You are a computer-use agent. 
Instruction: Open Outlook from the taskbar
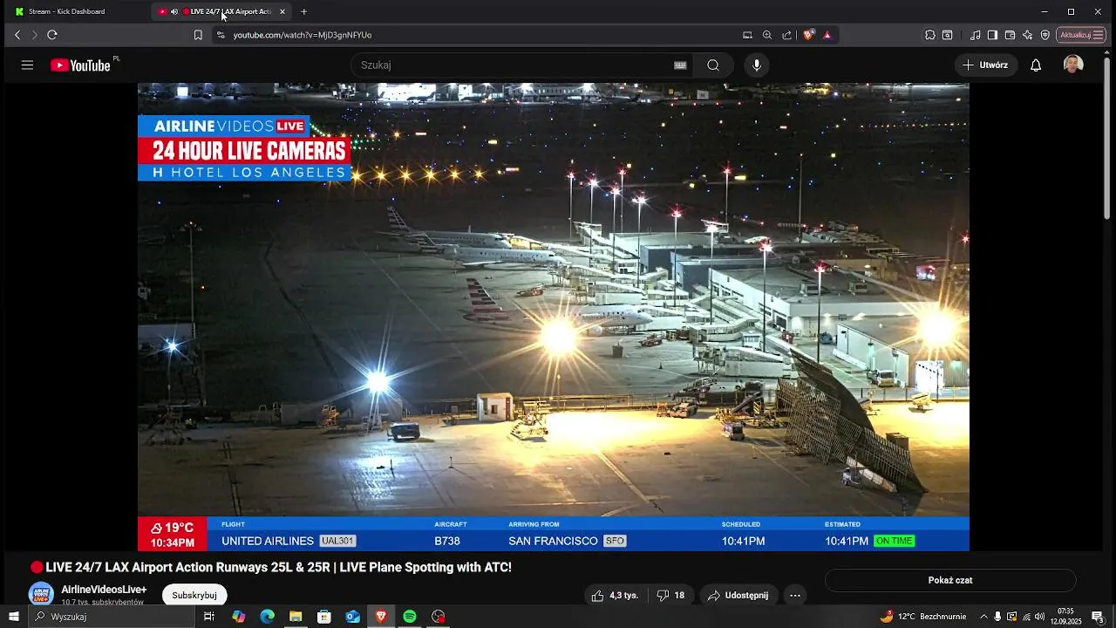tap(352, 617)
